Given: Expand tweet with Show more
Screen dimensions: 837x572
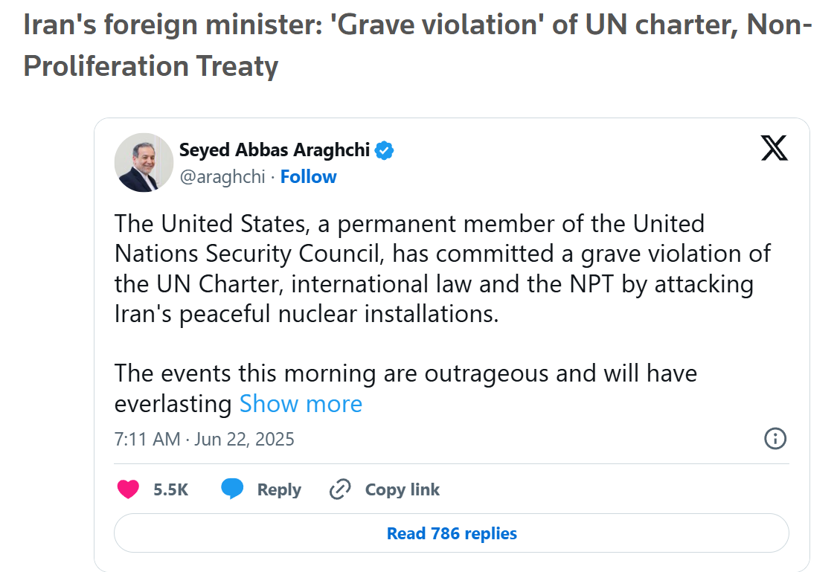Looking at the screenshot, I should tap(301, 404).
